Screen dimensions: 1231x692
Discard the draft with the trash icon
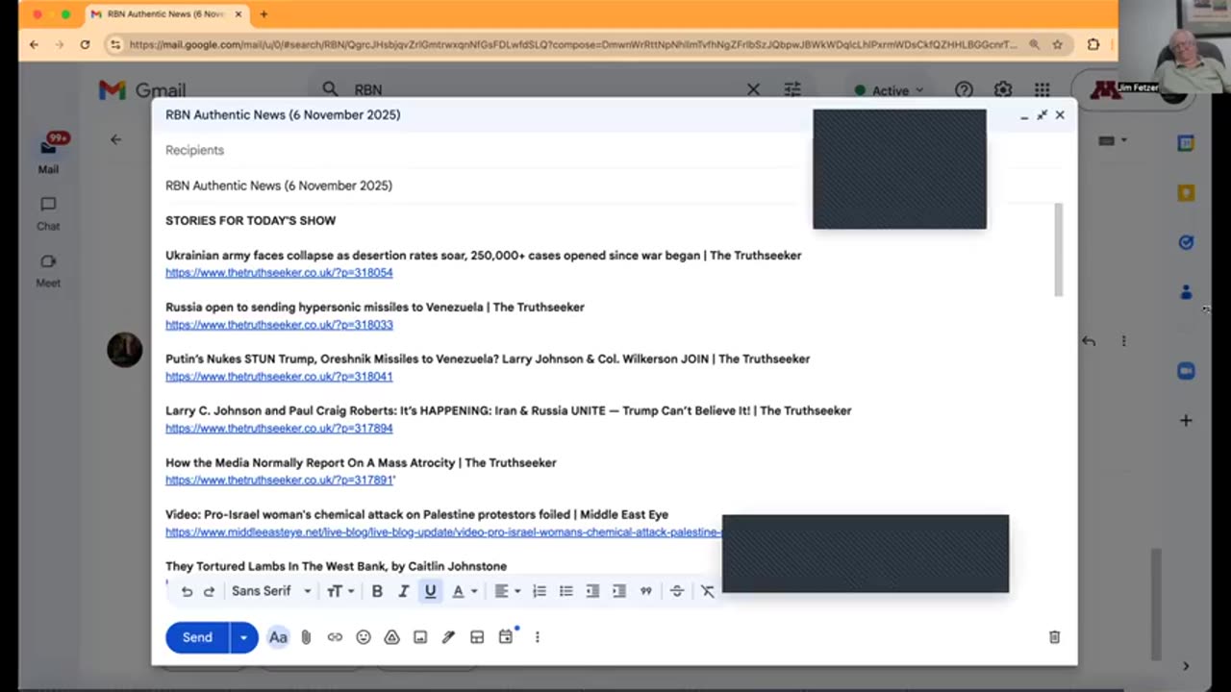(x=1054, y=637)
